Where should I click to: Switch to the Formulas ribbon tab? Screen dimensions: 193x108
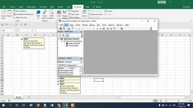click(x=43, y=7)
